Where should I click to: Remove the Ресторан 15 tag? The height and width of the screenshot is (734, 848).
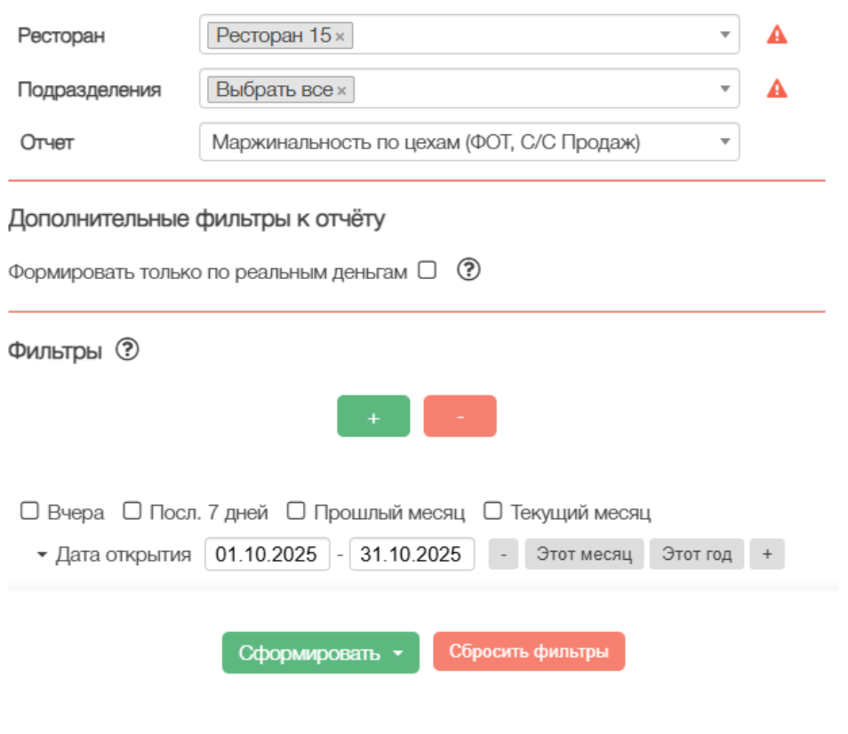click(x=340, y=36)
